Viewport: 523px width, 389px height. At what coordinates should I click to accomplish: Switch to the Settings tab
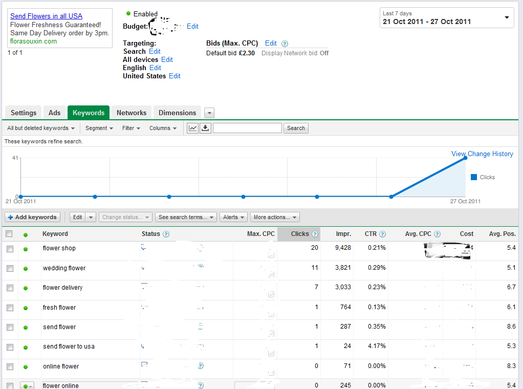click(x=24, y=113)
